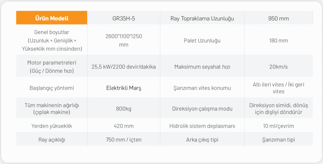Click the 10 ml/çevrim value
The width and height of the screenshot is (323, 164).
(x=279, y=126)
